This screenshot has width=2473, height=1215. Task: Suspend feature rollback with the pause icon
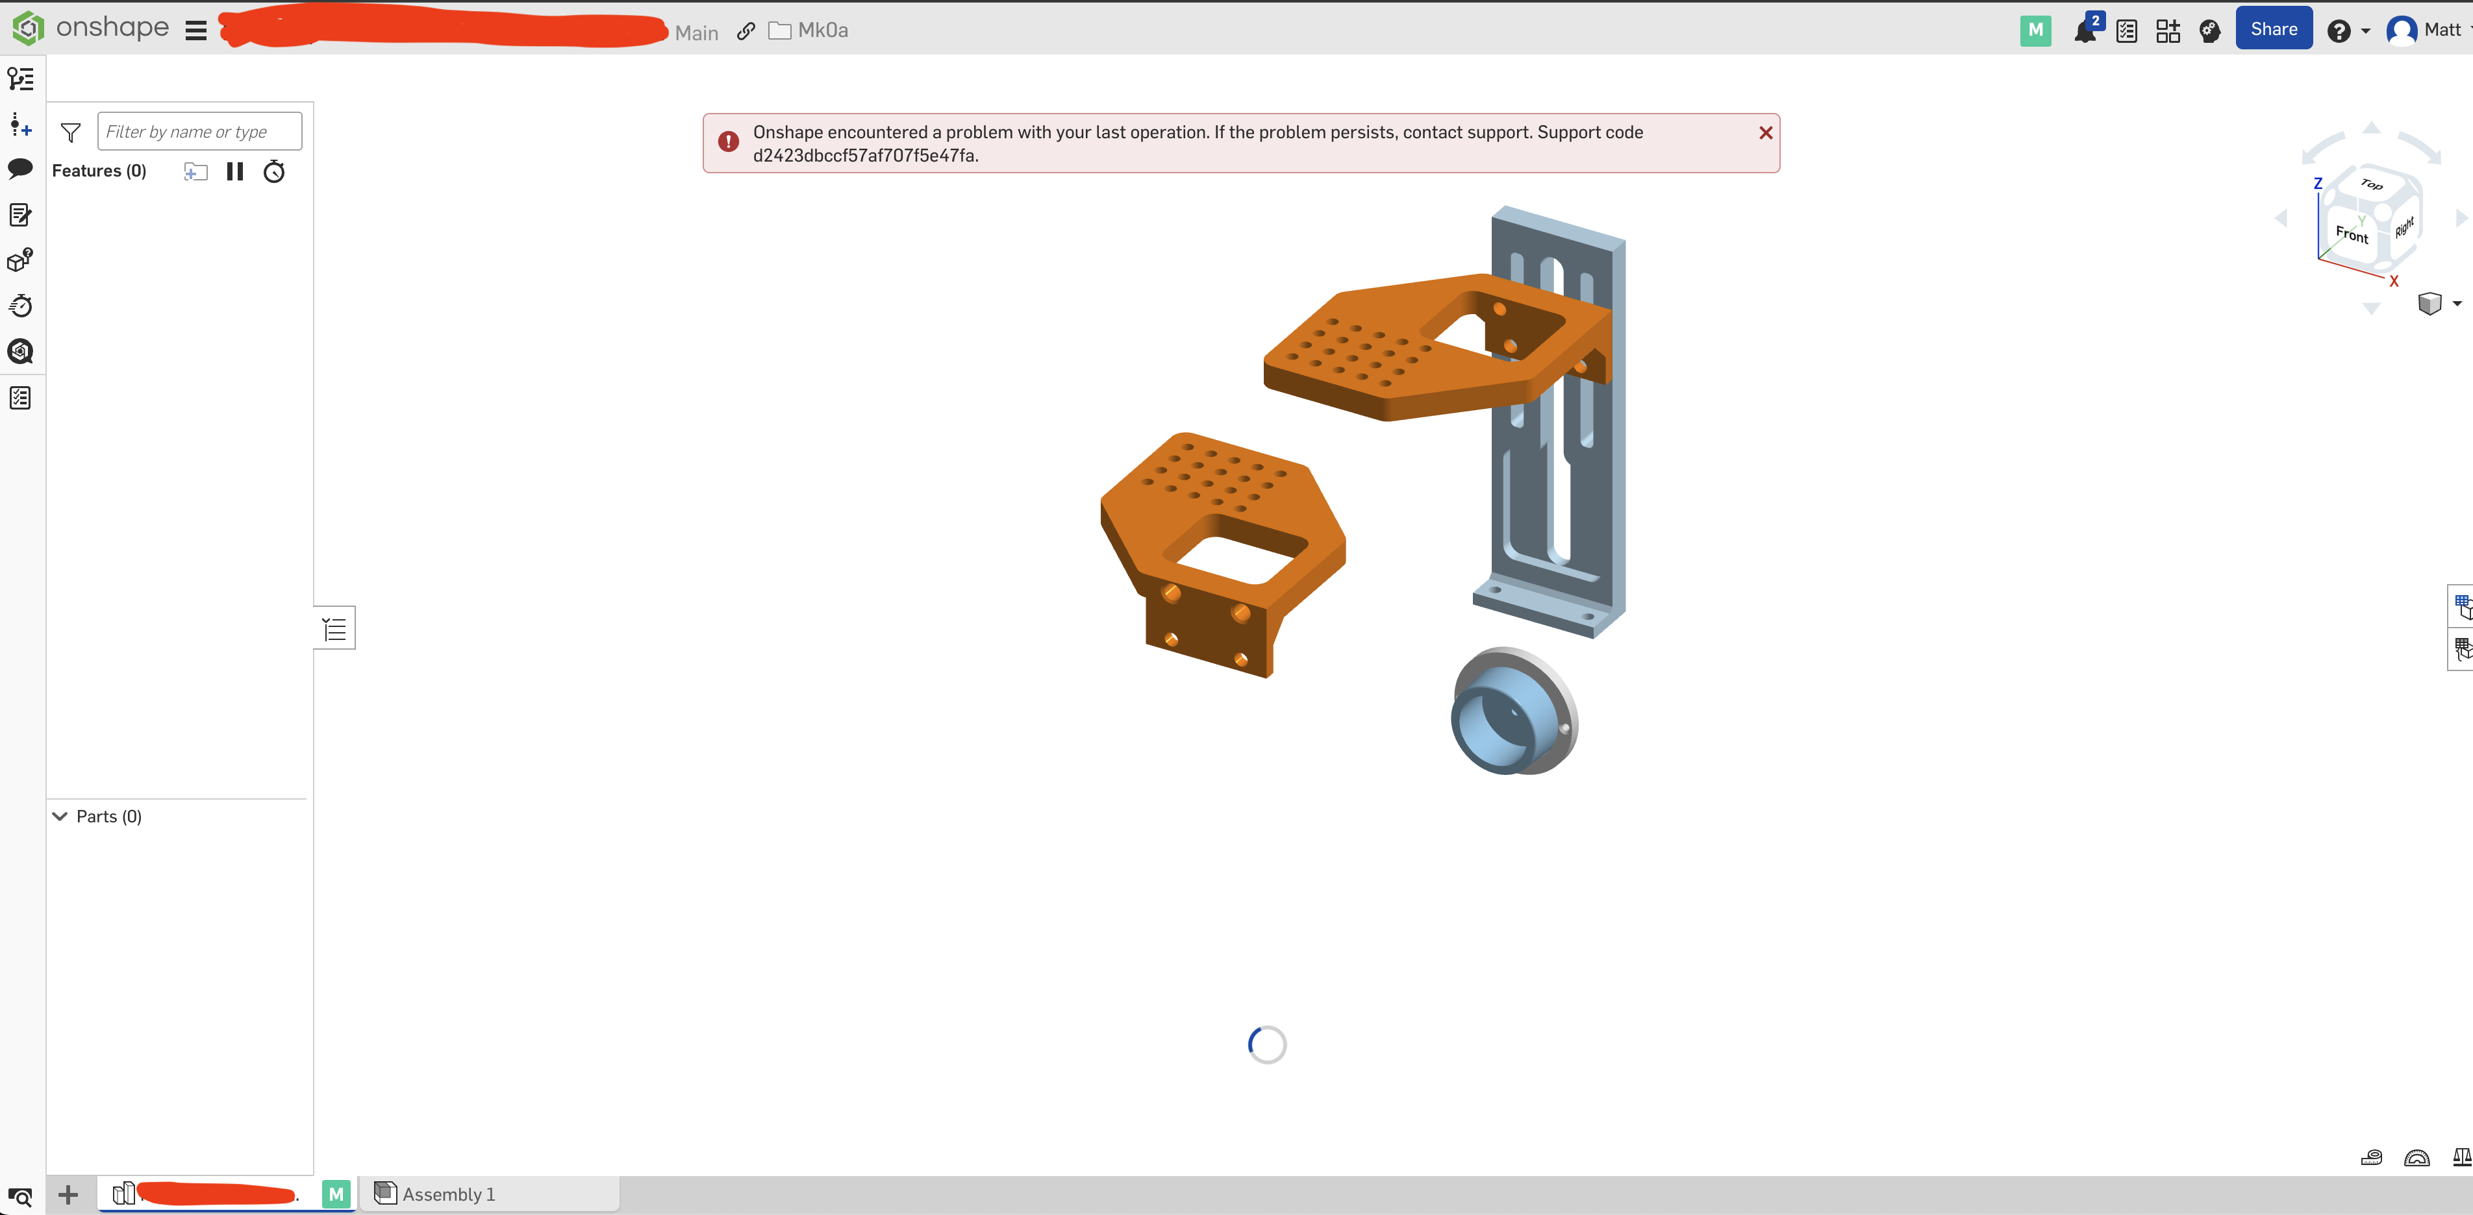[235, 171]
